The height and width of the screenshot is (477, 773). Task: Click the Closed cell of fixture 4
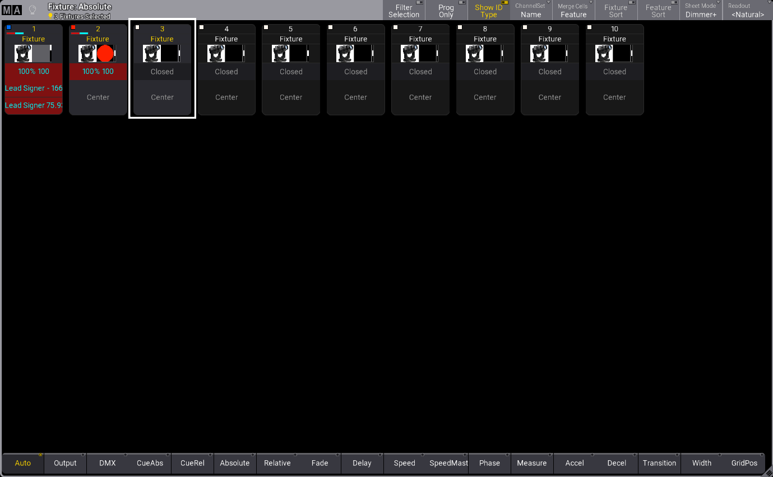226,72
